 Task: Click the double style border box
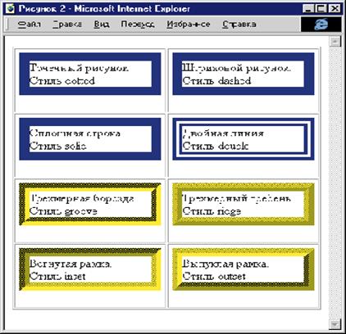point(244,139)
